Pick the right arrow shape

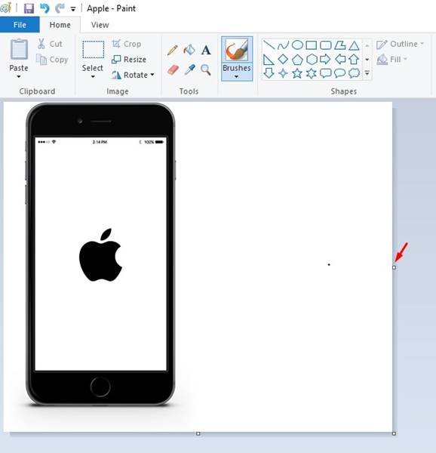click(325, 59)
